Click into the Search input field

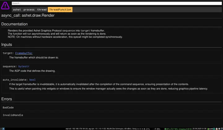(x=116, y=3)
